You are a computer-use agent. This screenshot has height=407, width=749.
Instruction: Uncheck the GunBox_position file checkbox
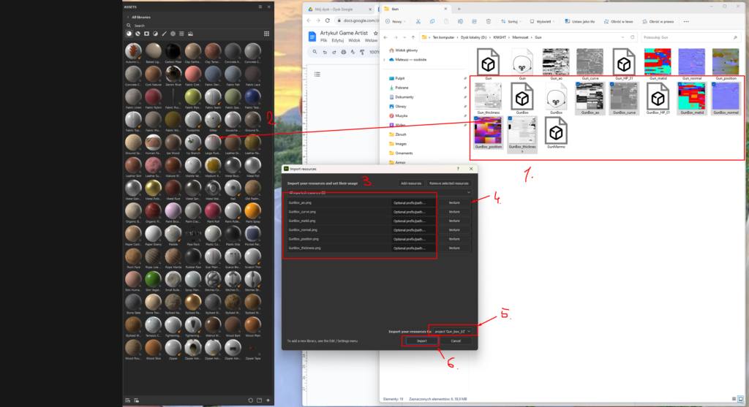477,119
